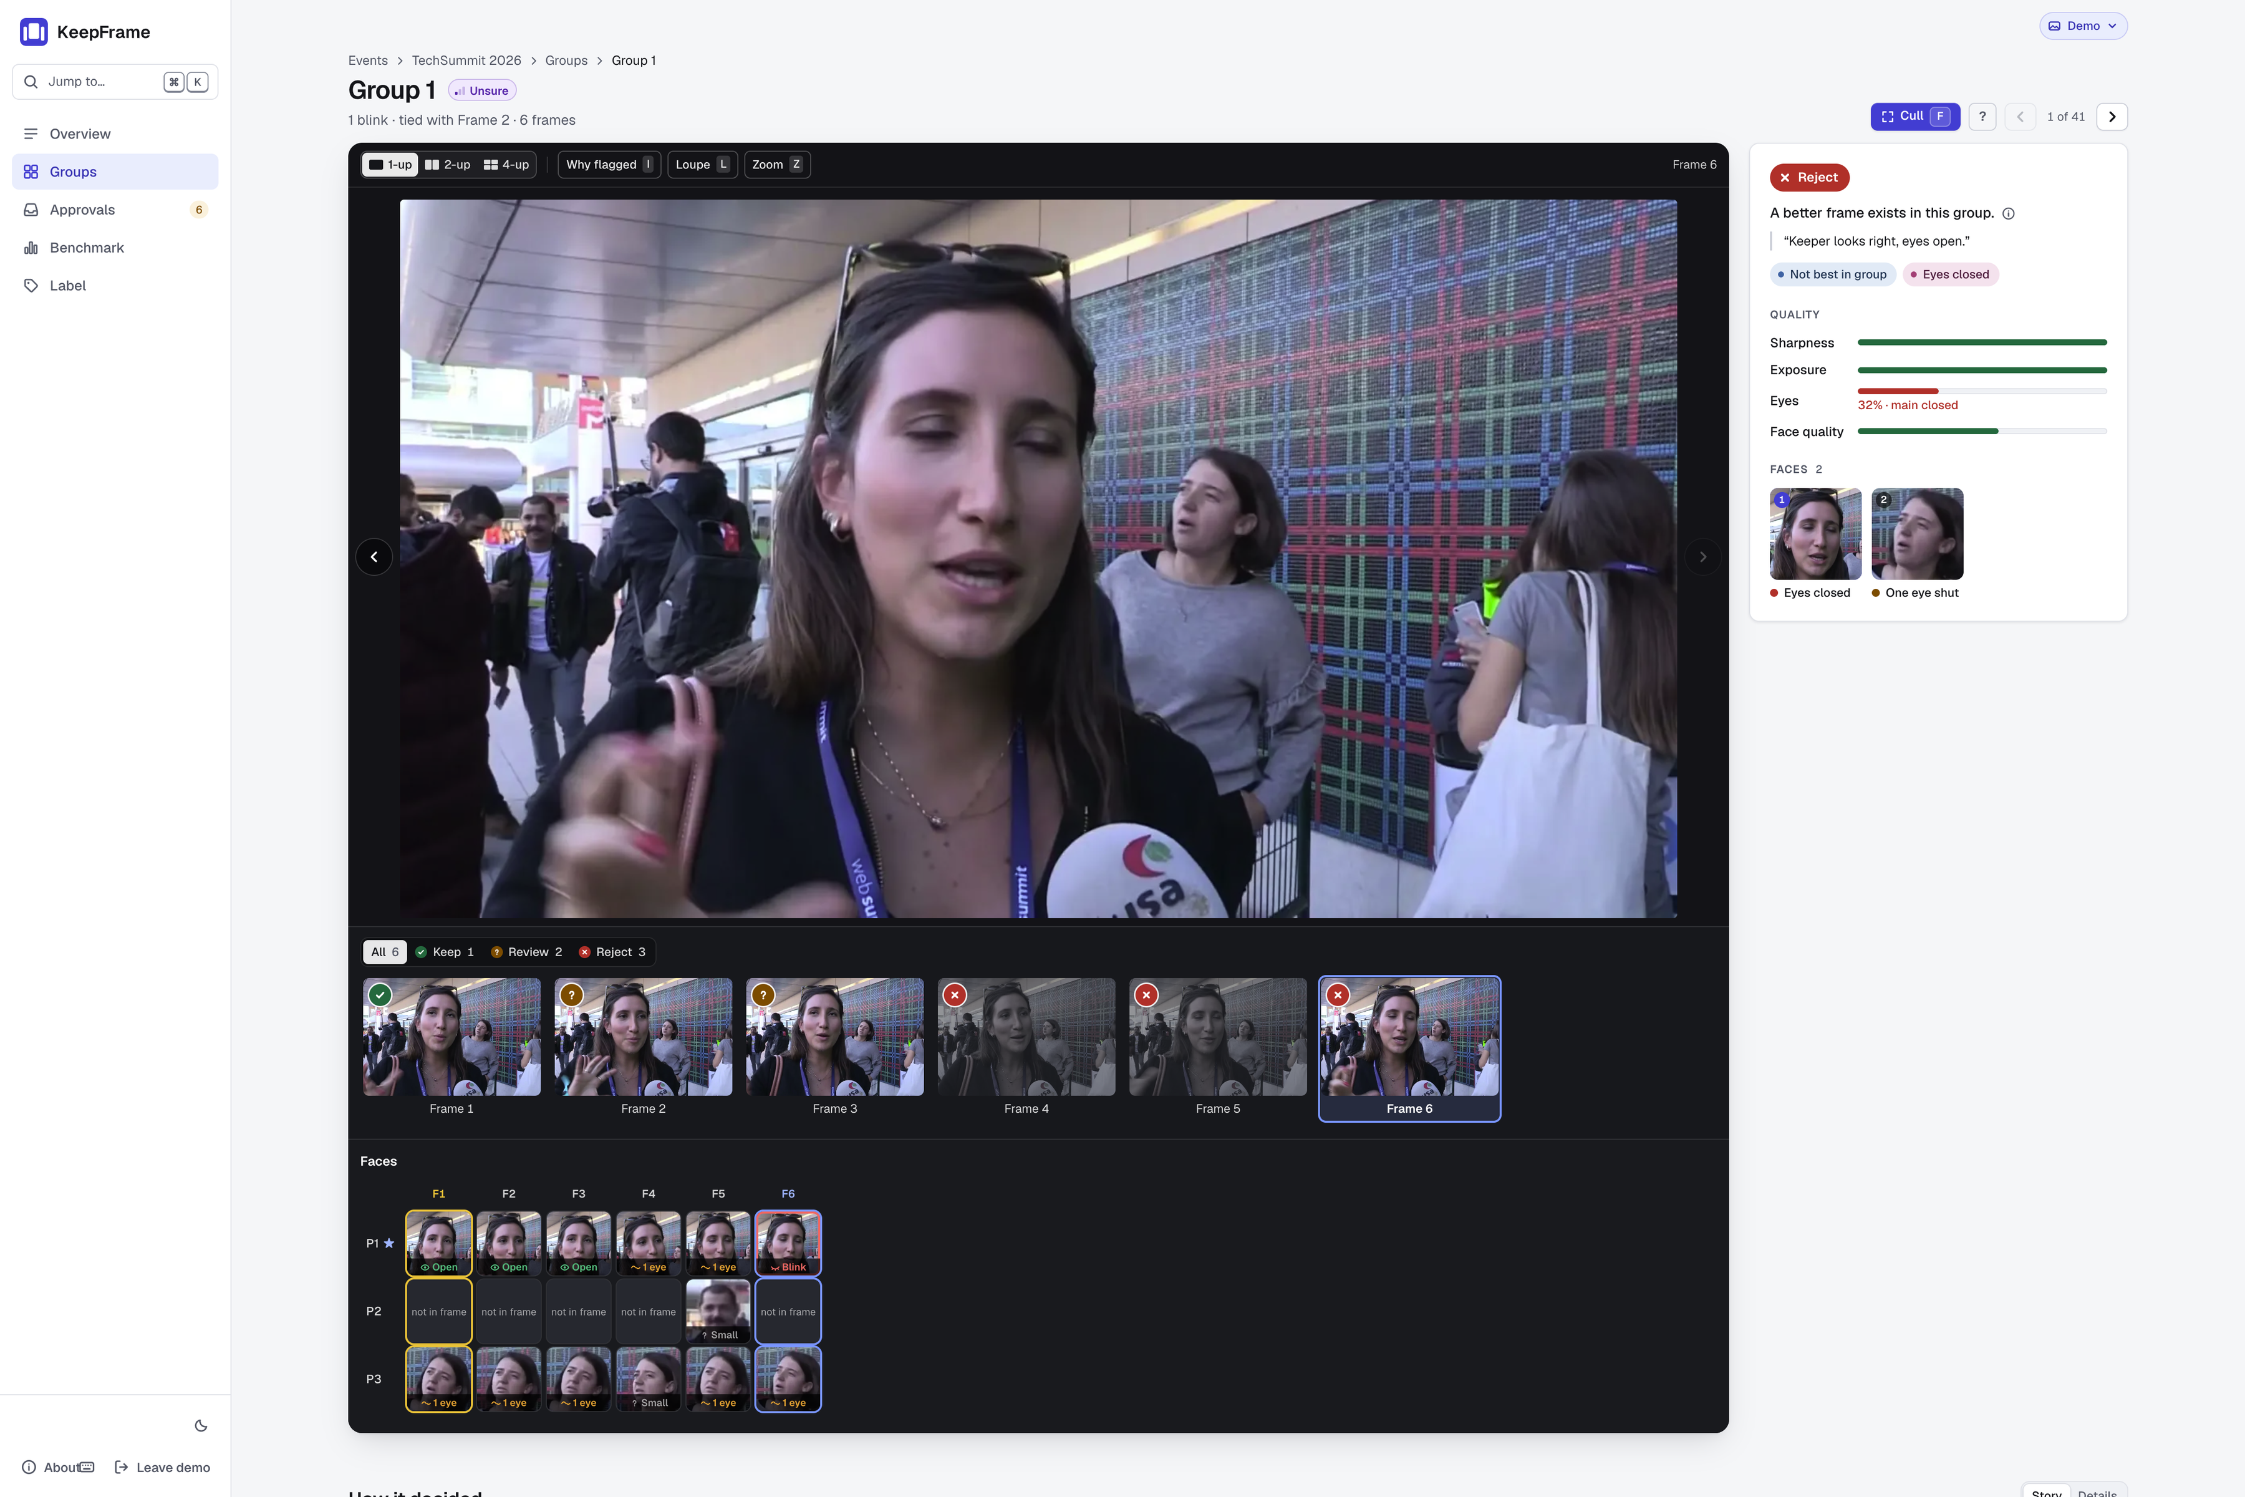Switch viewer to 2-up layout
The image size is (2245, 1497).
[448, 164]
